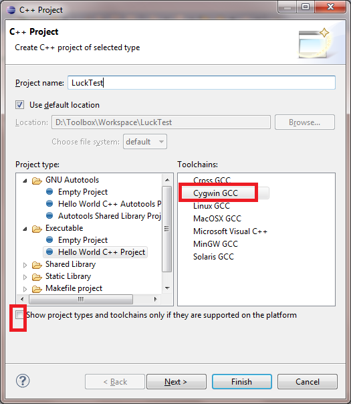
Task: Choose Empty Project under GNU Autotools
Action: point(83,192)
